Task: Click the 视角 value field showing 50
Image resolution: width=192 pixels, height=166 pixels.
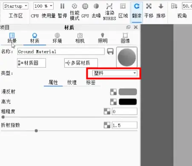Action: 187,6
